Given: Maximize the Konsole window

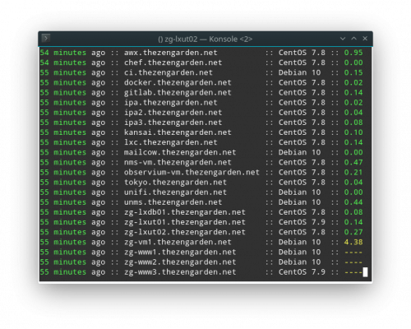Looking at the screenshot, I should coord(354,39).
